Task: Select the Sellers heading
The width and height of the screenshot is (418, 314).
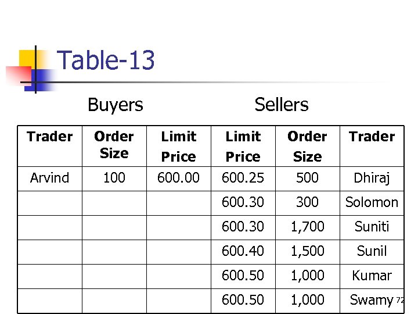Action: coord(282,105)
